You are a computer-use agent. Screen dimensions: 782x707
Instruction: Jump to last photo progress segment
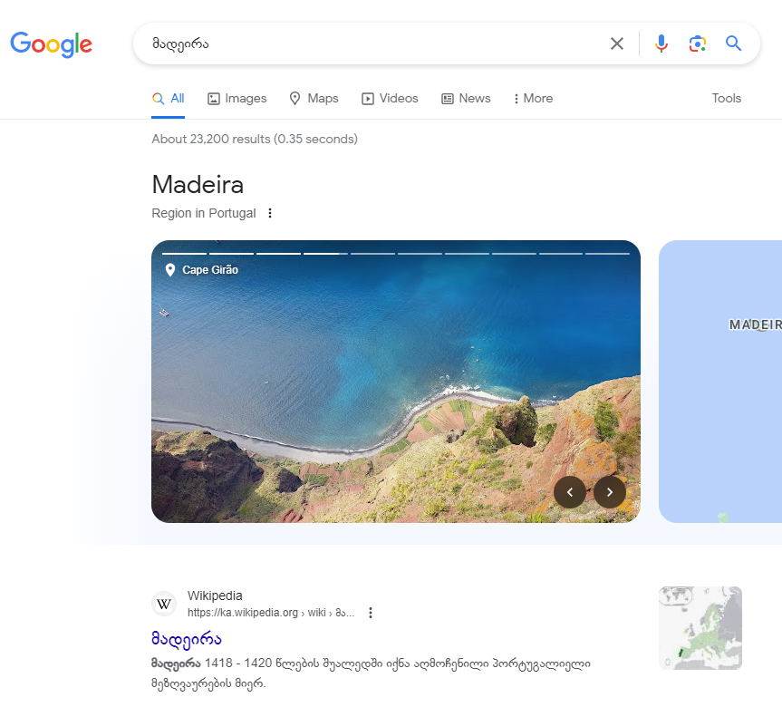pos(607,254)
